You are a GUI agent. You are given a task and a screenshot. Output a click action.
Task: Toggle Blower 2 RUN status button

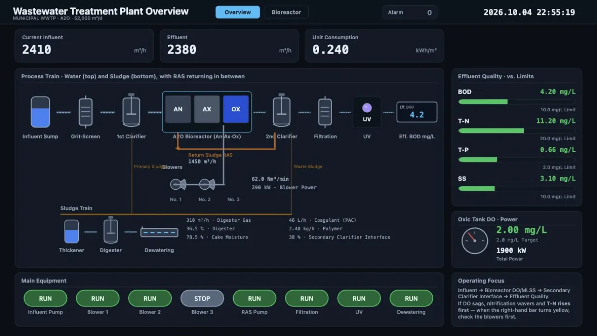pyautogui.click(x=150, y=298)
